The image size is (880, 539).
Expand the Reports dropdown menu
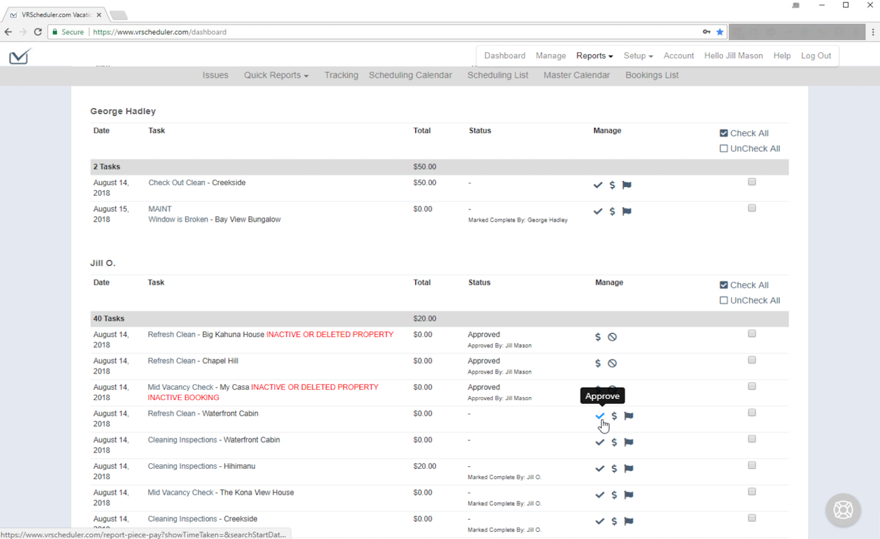pos(594,56)
